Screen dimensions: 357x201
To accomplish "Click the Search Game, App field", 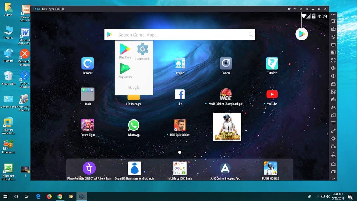I will tap(180, 35).
